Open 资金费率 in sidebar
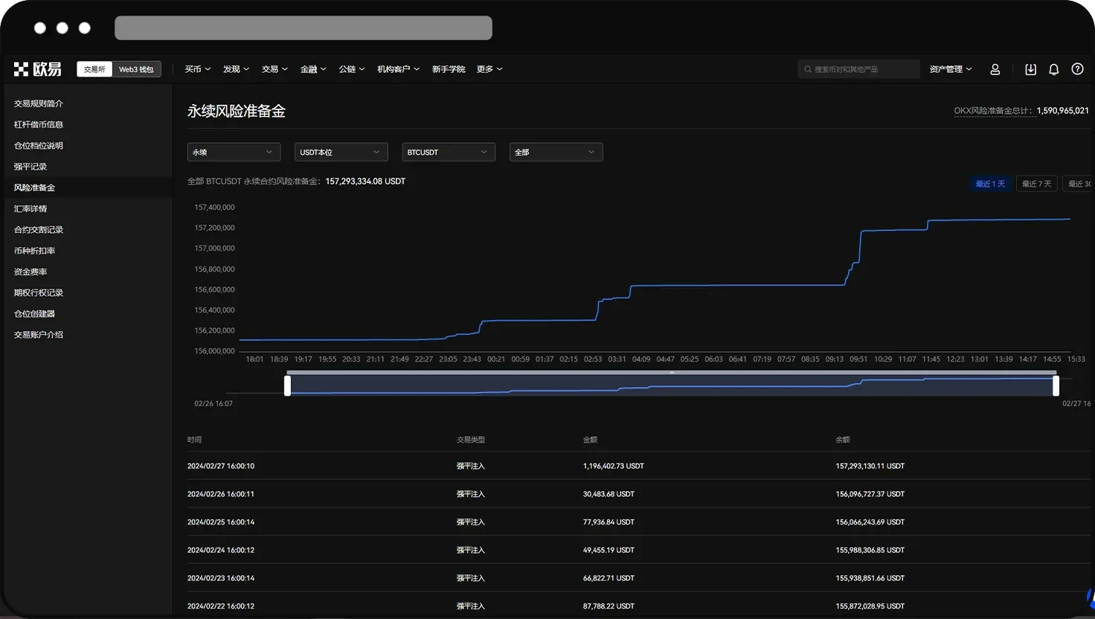1095x619 pixels. (x=30, y=272)
